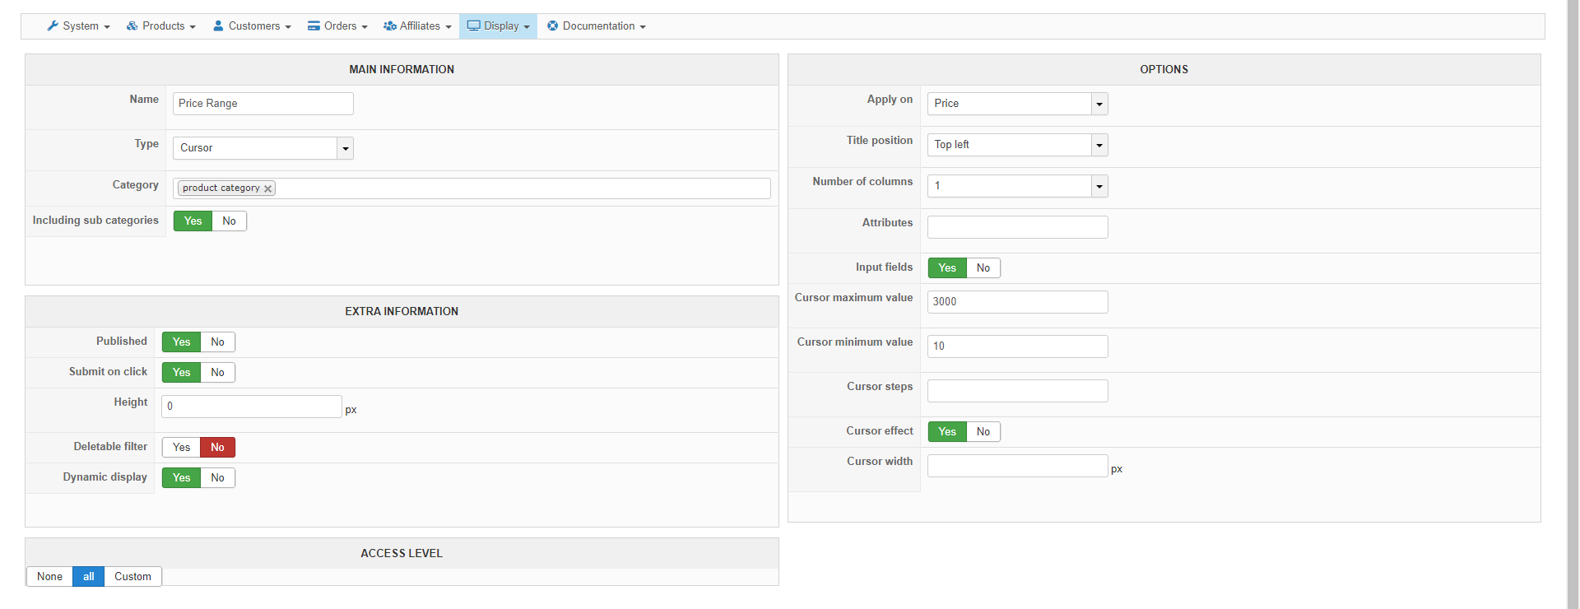Click the Documentation lifebuoy icon
1580x609 pixels.
point(553,26)
